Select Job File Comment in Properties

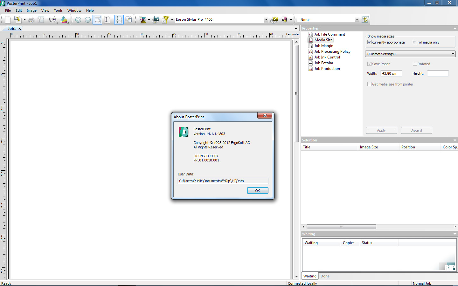click(x=330, y=34)
